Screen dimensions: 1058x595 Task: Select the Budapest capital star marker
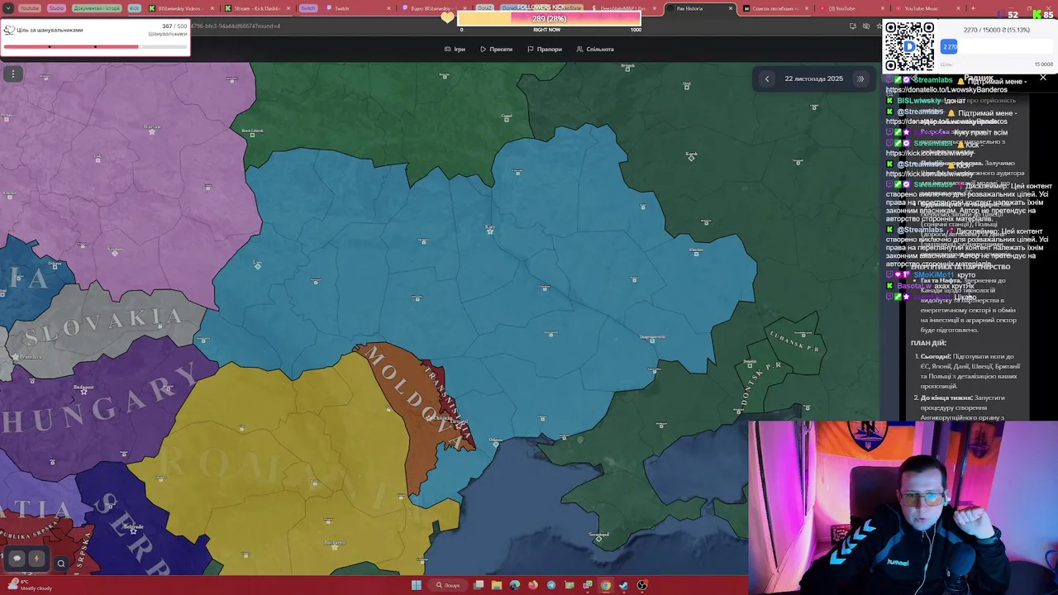coord(83,390)
